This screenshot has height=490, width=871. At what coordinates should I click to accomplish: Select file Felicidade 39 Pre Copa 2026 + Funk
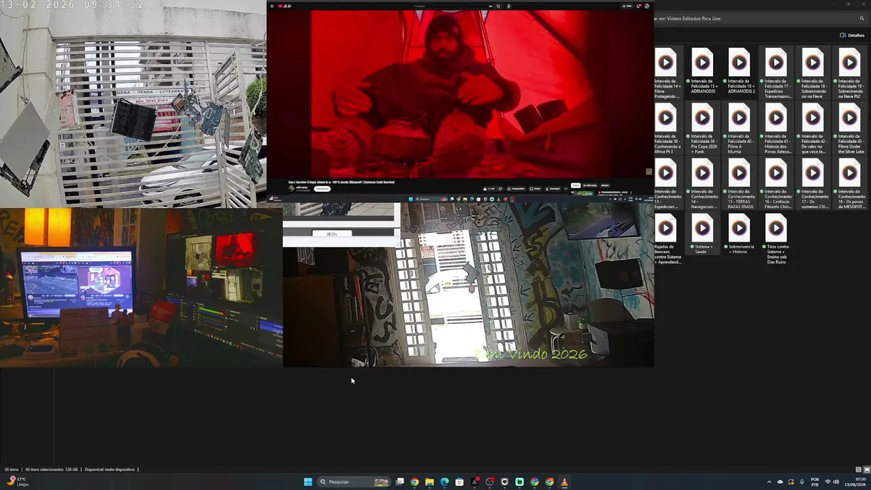pos(702,128)
